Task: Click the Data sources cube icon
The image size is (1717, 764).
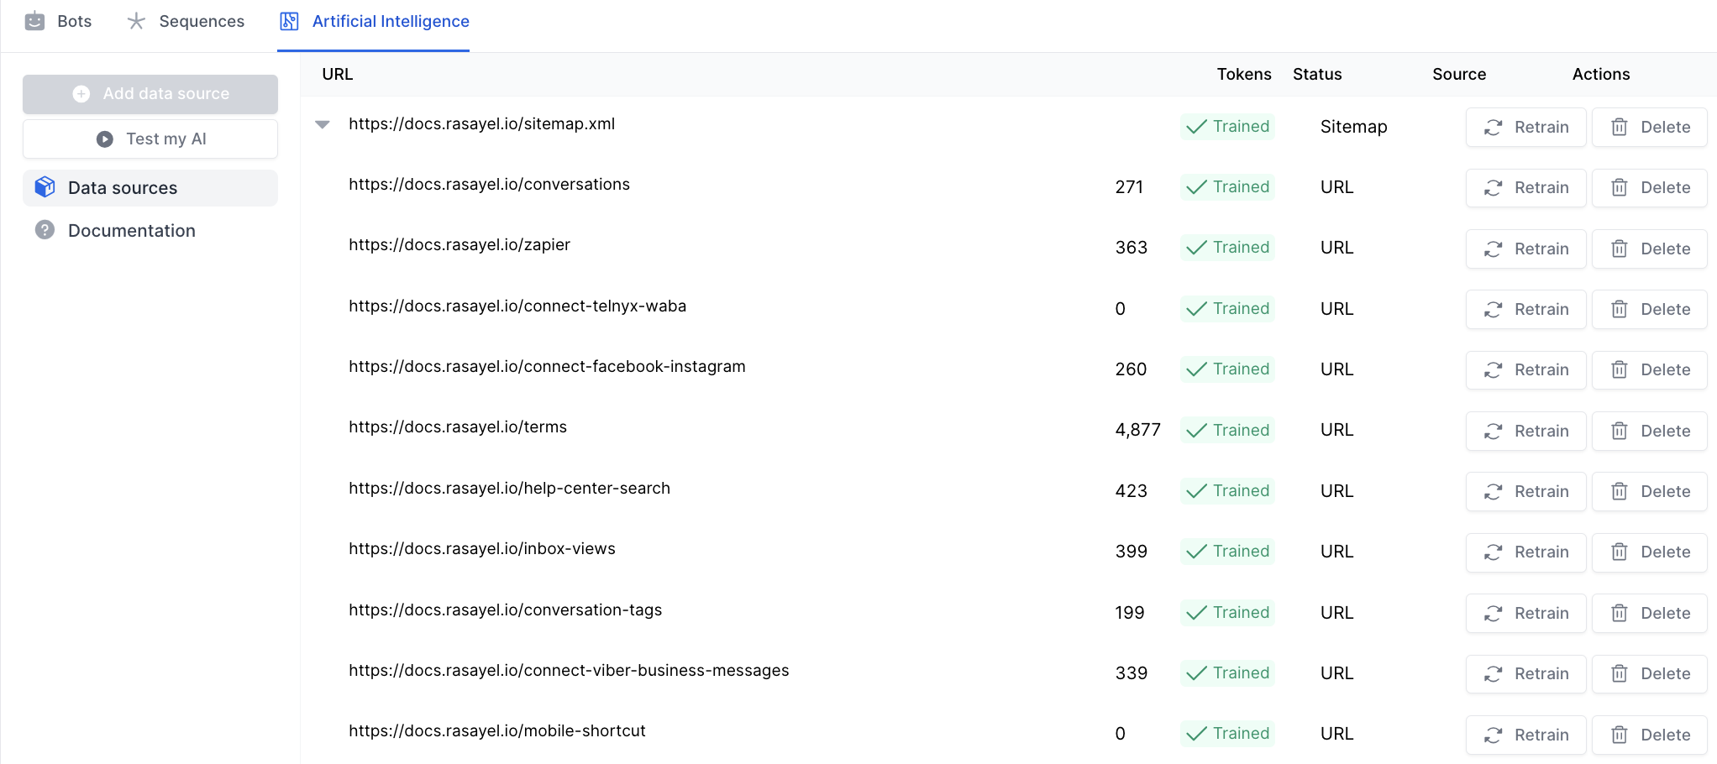Action: pos(45,187)
